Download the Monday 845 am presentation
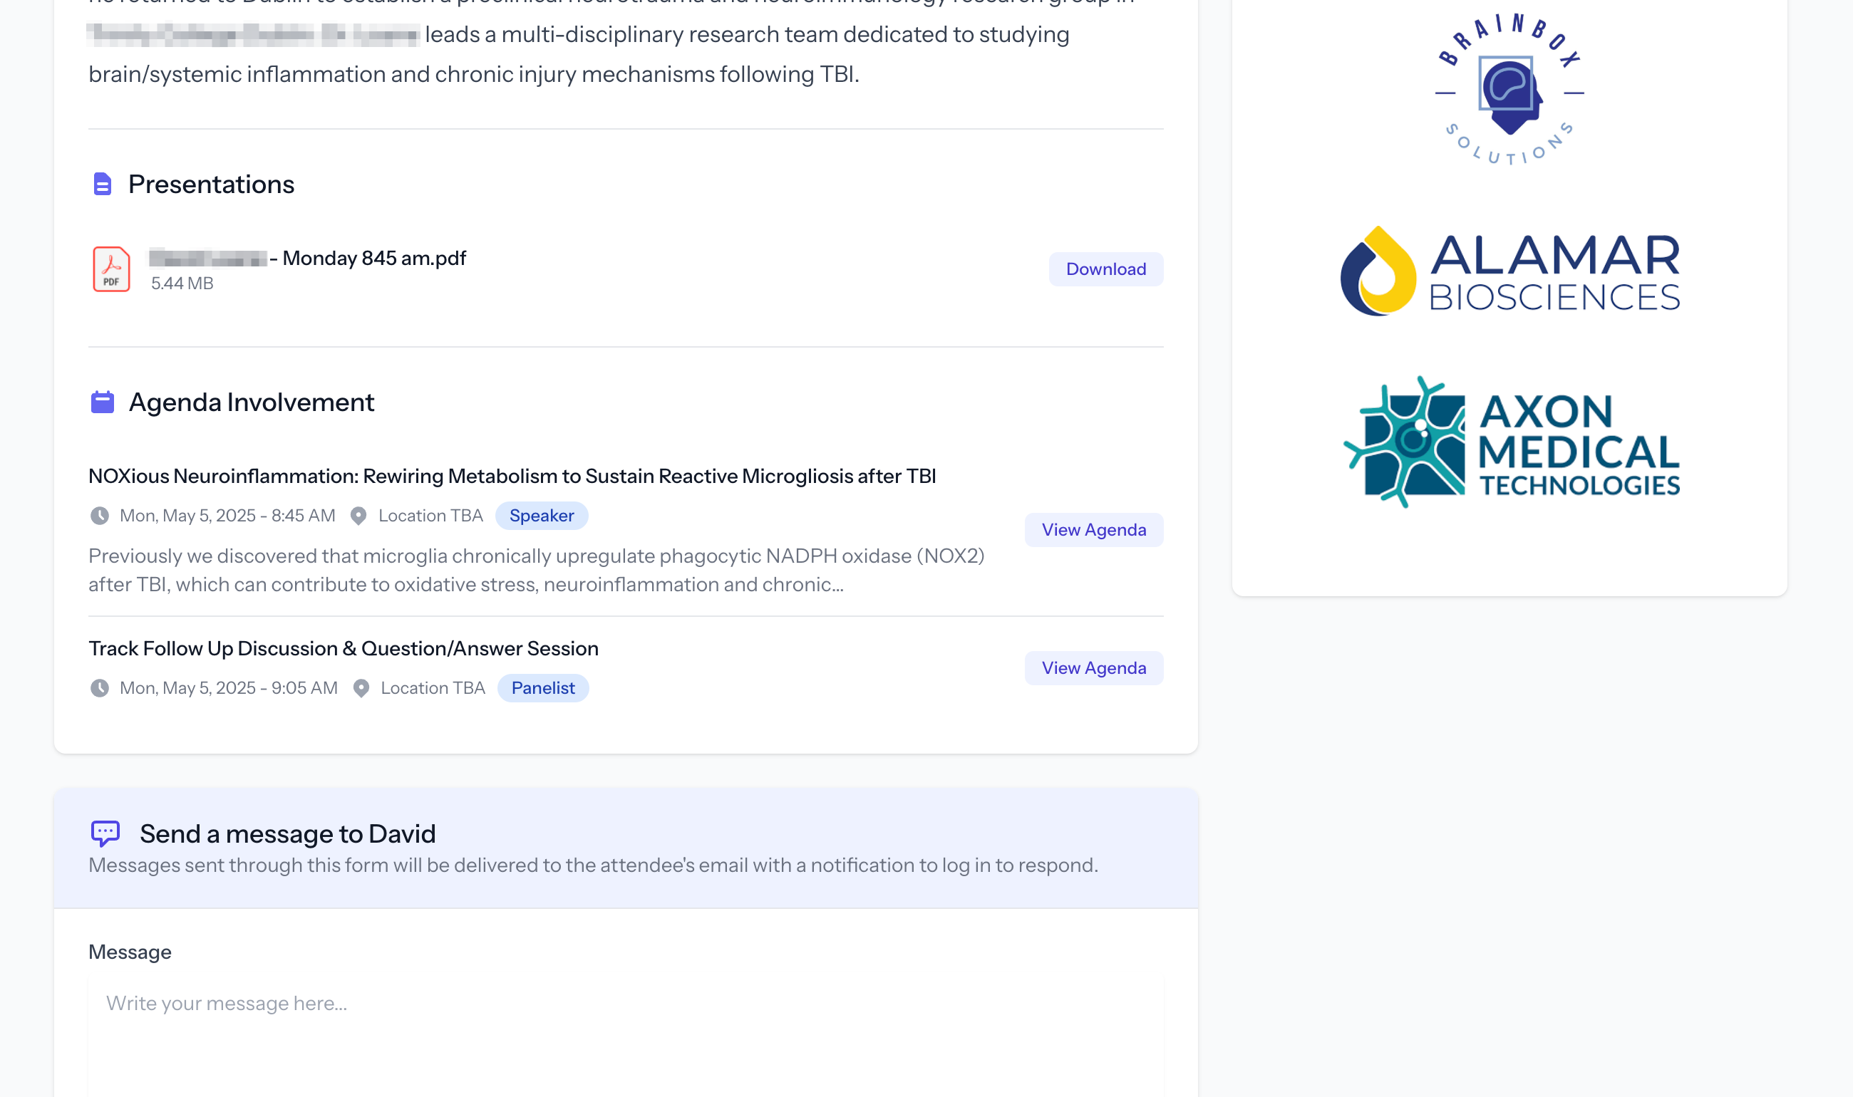 point(1105,269)
